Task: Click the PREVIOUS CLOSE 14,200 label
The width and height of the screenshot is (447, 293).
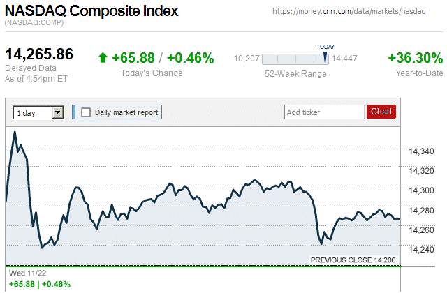Action: [353, 260]
